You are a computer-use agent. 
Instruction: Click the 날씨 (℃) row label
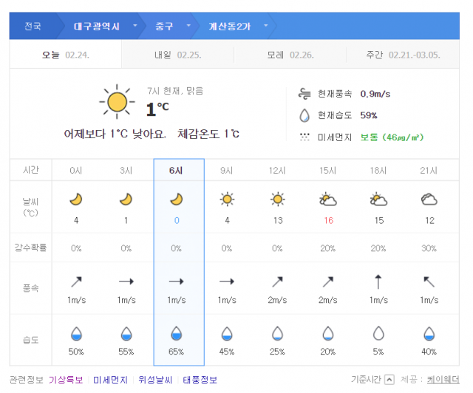30,207
